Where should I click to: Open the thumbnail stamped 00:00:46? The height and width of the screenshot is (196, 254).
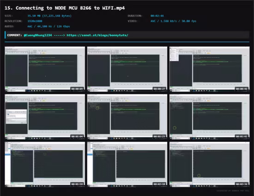tap(210, 69)
